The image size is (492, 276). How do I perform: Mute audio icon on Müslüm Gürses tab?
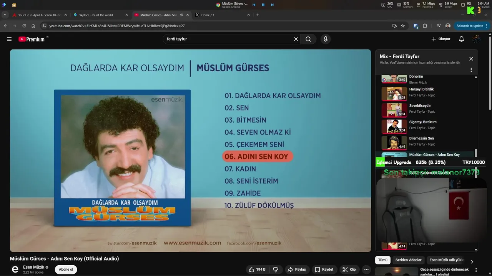coord(181,15)
